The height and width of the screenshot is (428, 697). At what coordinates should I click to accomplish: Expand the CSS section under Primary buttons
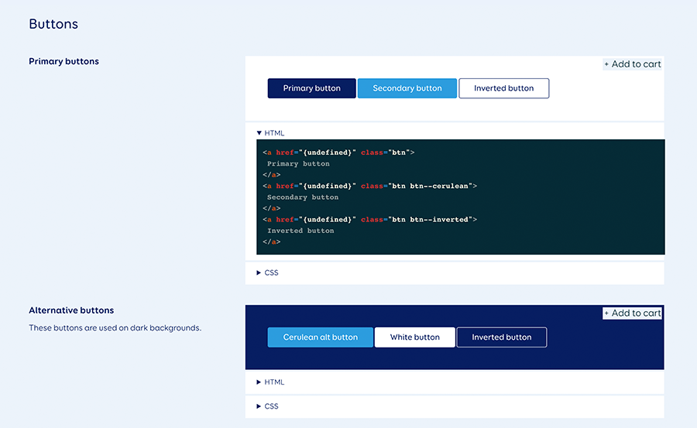pyautogui.click(x=267, y=272)
